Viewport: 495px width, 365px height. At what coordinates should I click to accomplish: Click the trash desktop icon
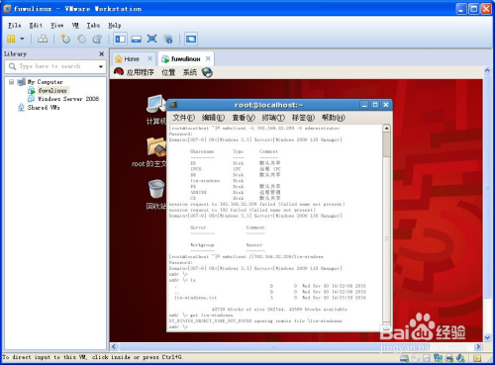click(x=156, y=195)
